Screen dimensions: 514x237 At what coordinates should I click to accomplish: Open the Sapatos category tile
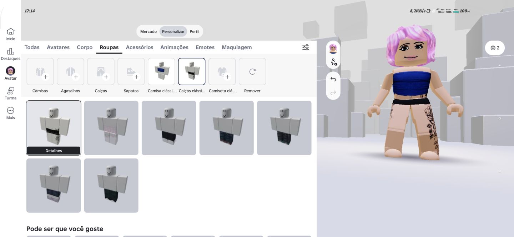tap(131, 72)
